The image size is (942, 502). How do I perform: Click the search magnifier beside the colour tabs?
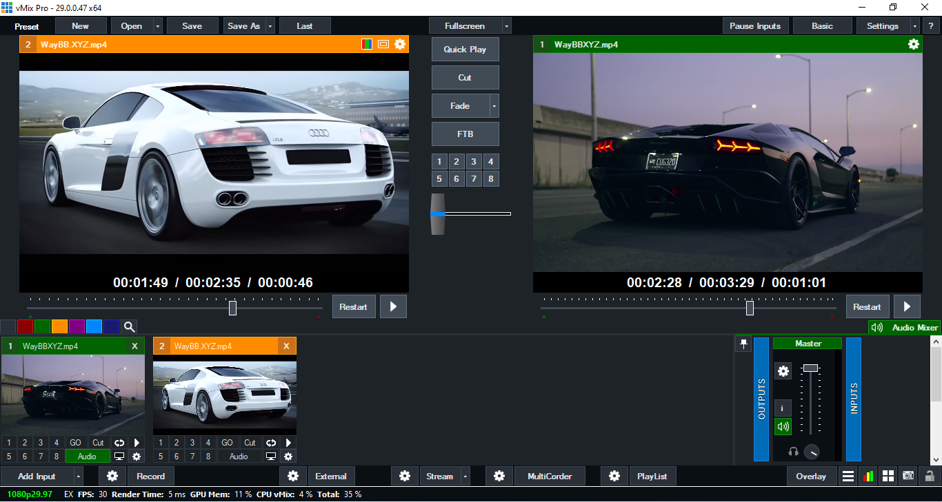[x=130, y=326]
